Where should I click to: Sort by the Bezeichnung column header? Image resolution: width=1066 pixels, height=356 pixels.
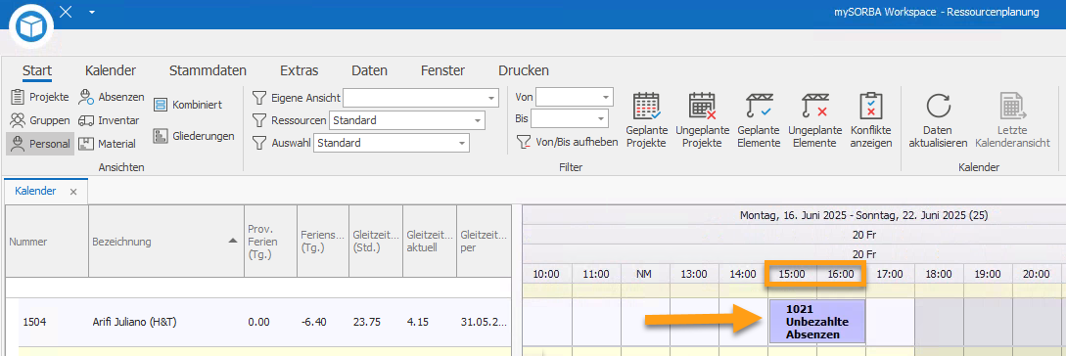(165, 242)
